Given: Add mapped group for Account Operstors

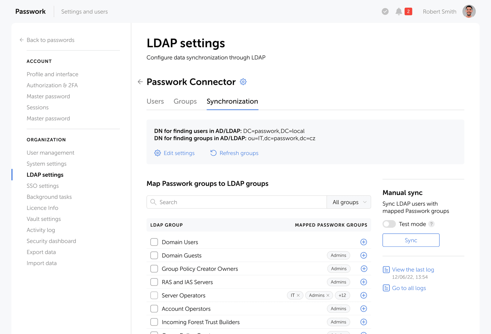Looking at the screenshot, I should tap(364, 309).
